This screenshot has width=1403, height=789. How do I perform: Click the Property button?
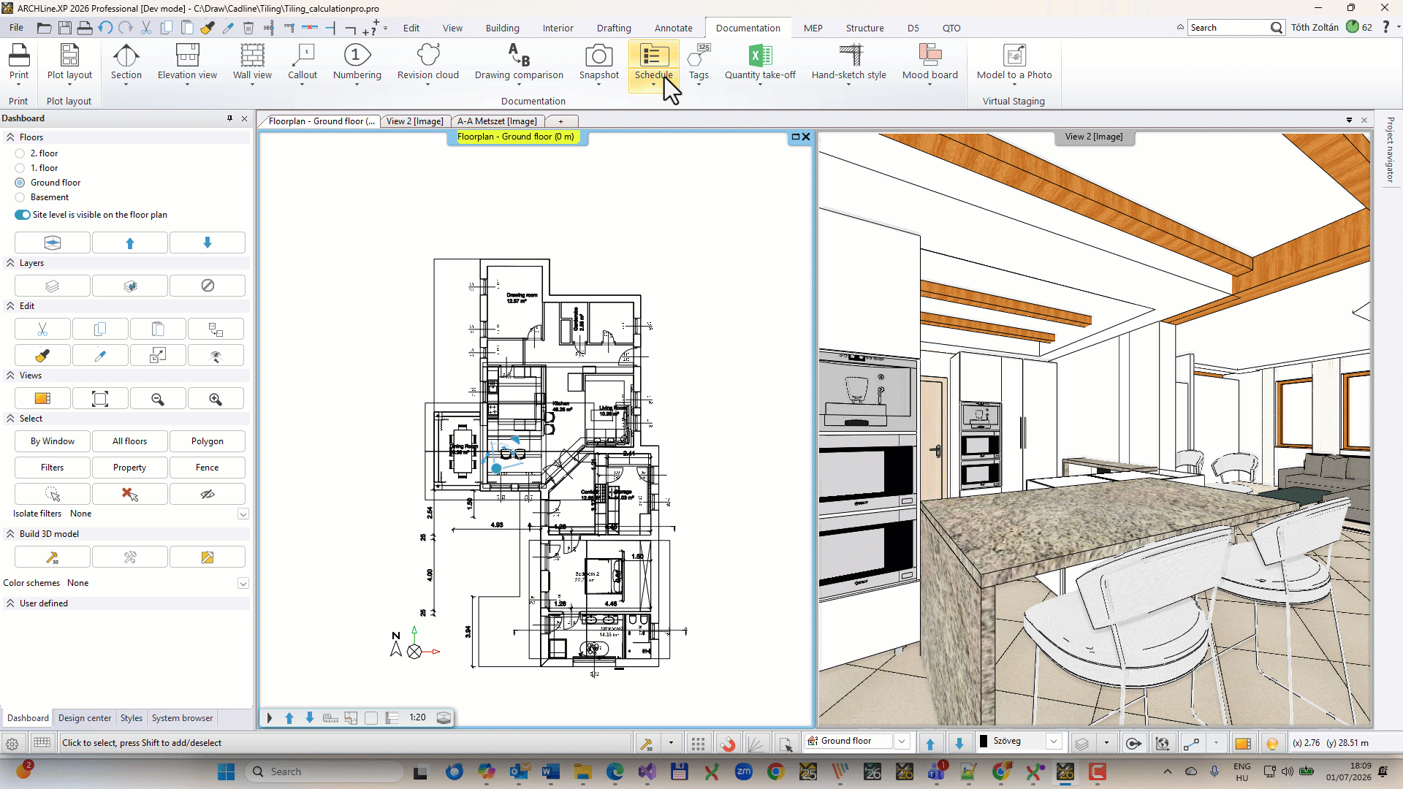[x=130, y=468]
